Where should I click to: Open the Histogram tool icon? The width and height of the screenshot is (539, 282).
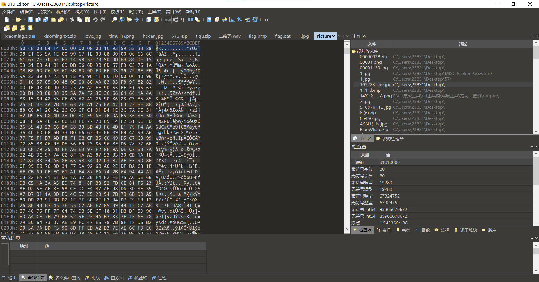pyautogui.click(x=232, y=20)
